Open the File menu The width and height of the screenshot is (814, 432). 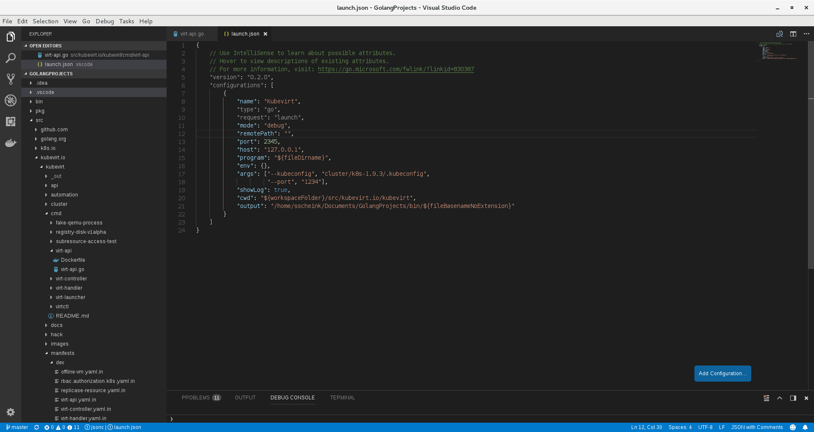click(7, 21)
